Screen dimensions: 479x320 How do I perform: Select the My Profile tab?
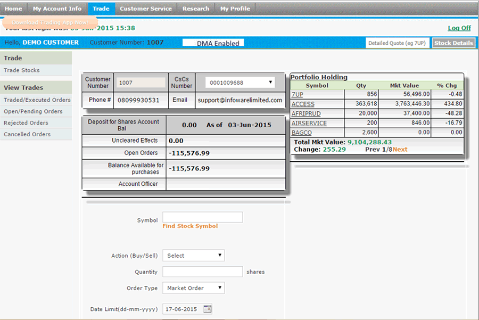pyautogui.click(x=235, y=9)
